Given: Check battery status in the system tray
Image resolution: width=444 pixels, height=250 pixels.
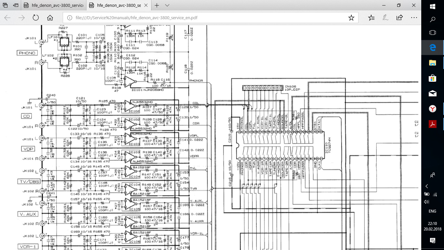Looking at the screenshot, I should (427, 194).
